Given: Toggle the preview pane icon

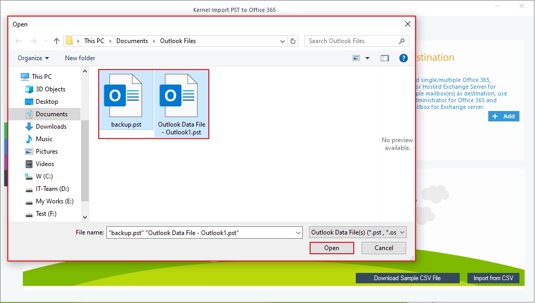Looking at the screenshot, I should pos(384,58).
